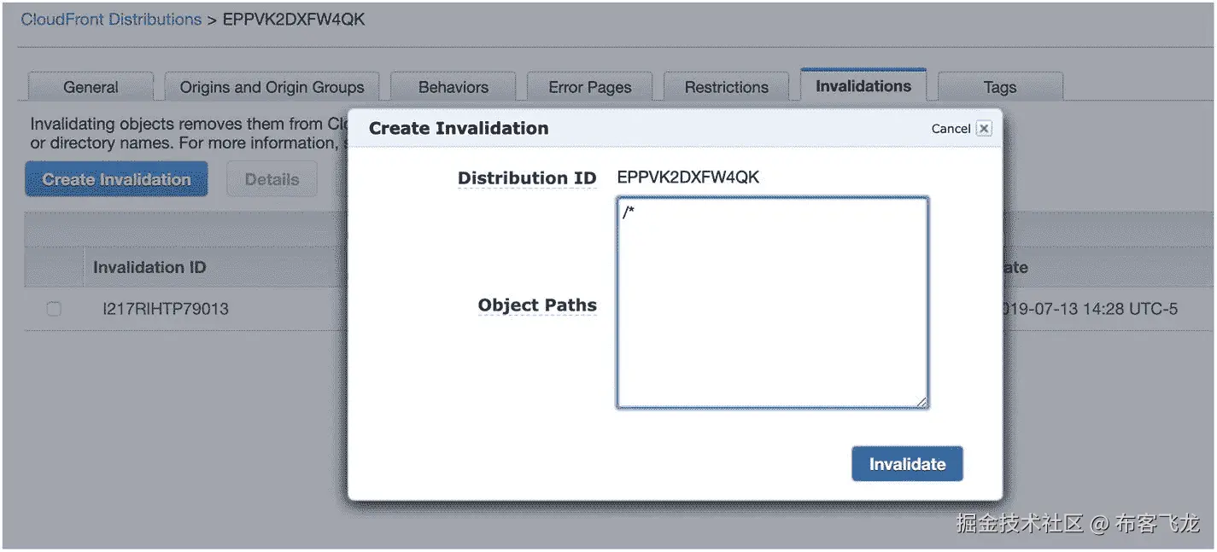Sort by Invalidation ID column header
The width and height of the screenshot is (1217, 552).
pyautogui.click(x=149, y=267)
